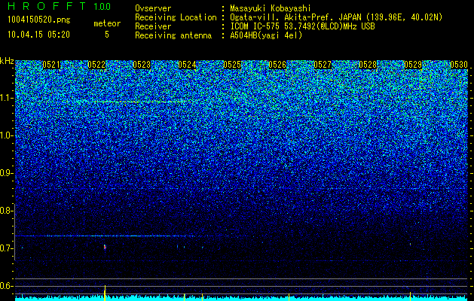The image size is (474, 301).
Task: Click receiver value ICOM IC-575 53.7492 MHz USB
Action: pyautogui.click(x=302, y=26)
